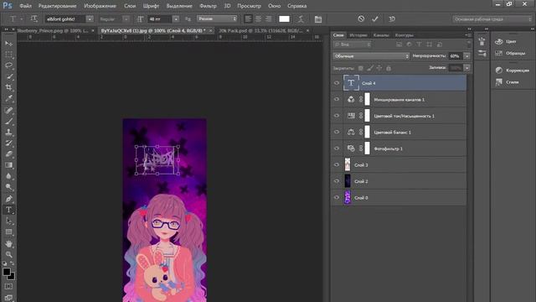Open the layer opacity slider dropdown

pos(467,56)
